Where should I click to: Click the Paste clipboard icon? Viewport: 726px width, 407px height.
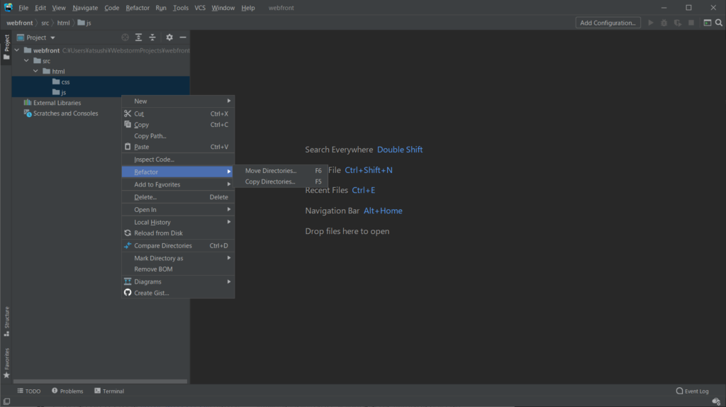(128, 146)
